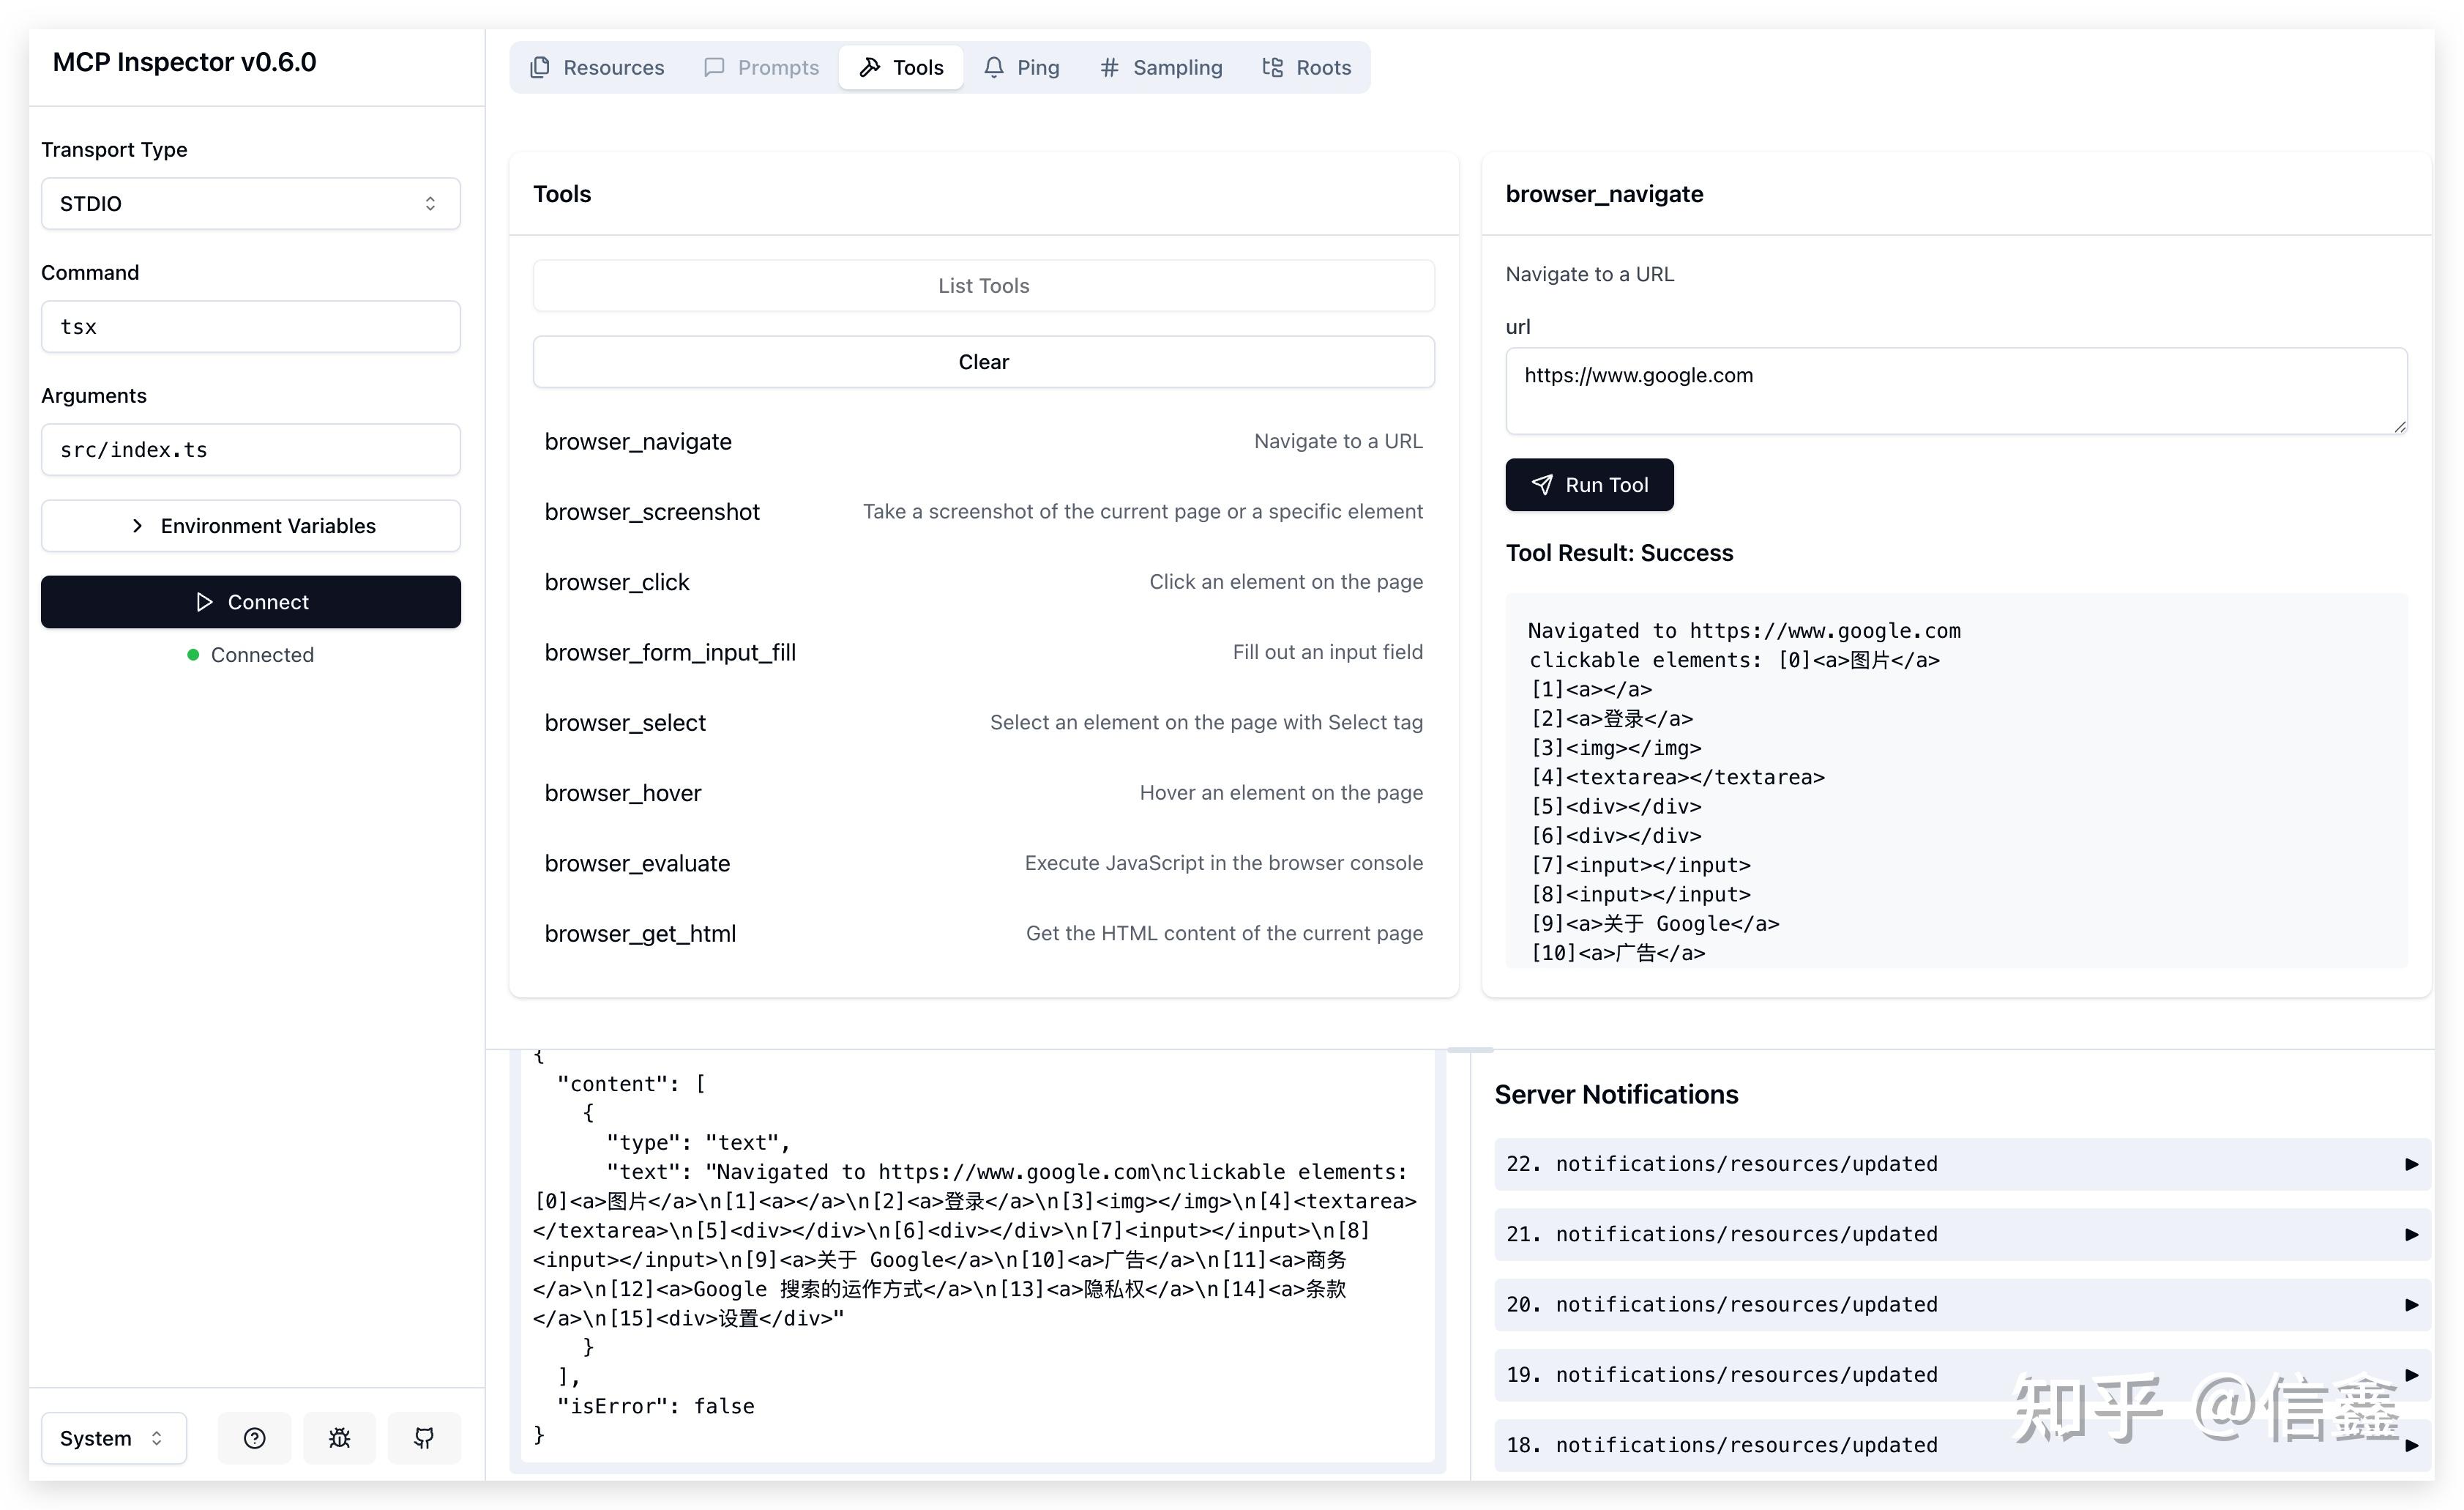This screenshot has width=2464, height=1510.
Task: Open the Transport Type STDIO dropdown
Action: (x=250, y=203)
